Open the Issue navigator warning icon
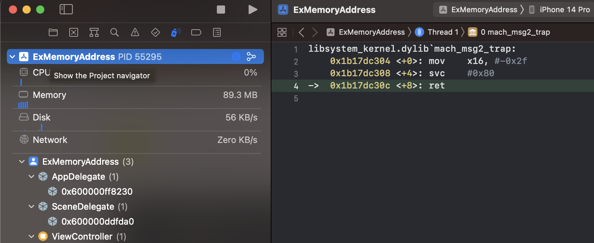The height and width of the screenshot is (243, 594). 135,32
